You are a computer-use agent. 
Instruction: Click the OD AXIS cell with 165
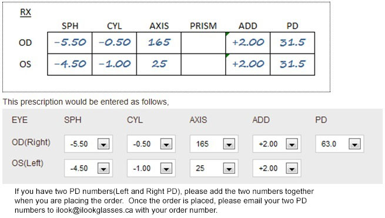159,43
